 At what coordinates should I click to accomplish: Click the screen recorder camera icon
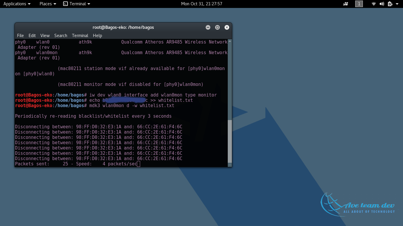click(345, 4)
